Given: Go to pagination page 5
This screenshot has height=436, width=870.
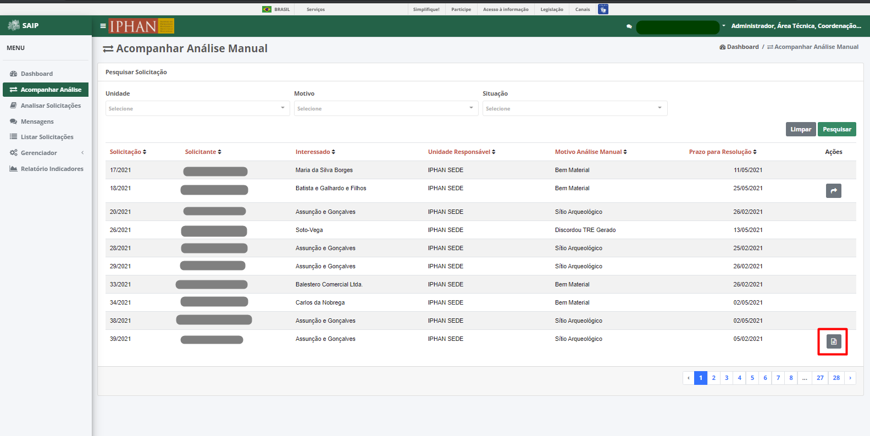Looking at the screenshot, I should tap(752, 378).
